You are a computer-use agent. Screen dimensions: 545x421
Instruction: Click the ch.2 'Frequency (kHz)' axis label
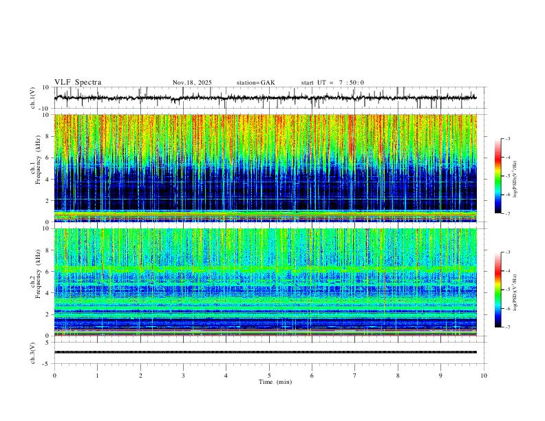tap(38, 274)
